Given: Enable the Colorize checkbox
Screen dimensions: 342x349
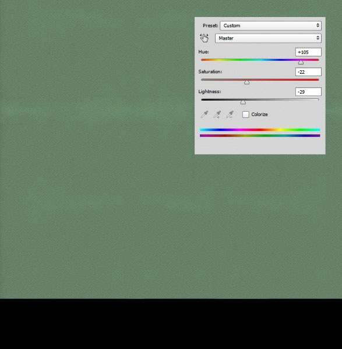Looking at the screenshot, I should (x=246, y=115).
